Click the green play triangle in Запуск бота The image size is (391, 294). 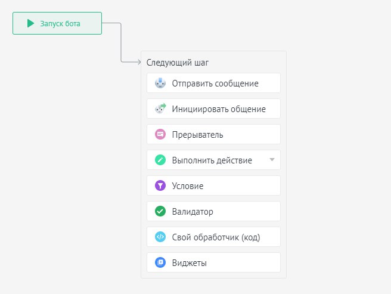click(30, 23)
